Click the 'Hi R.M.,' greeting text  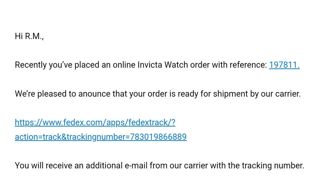coord(29,36)
